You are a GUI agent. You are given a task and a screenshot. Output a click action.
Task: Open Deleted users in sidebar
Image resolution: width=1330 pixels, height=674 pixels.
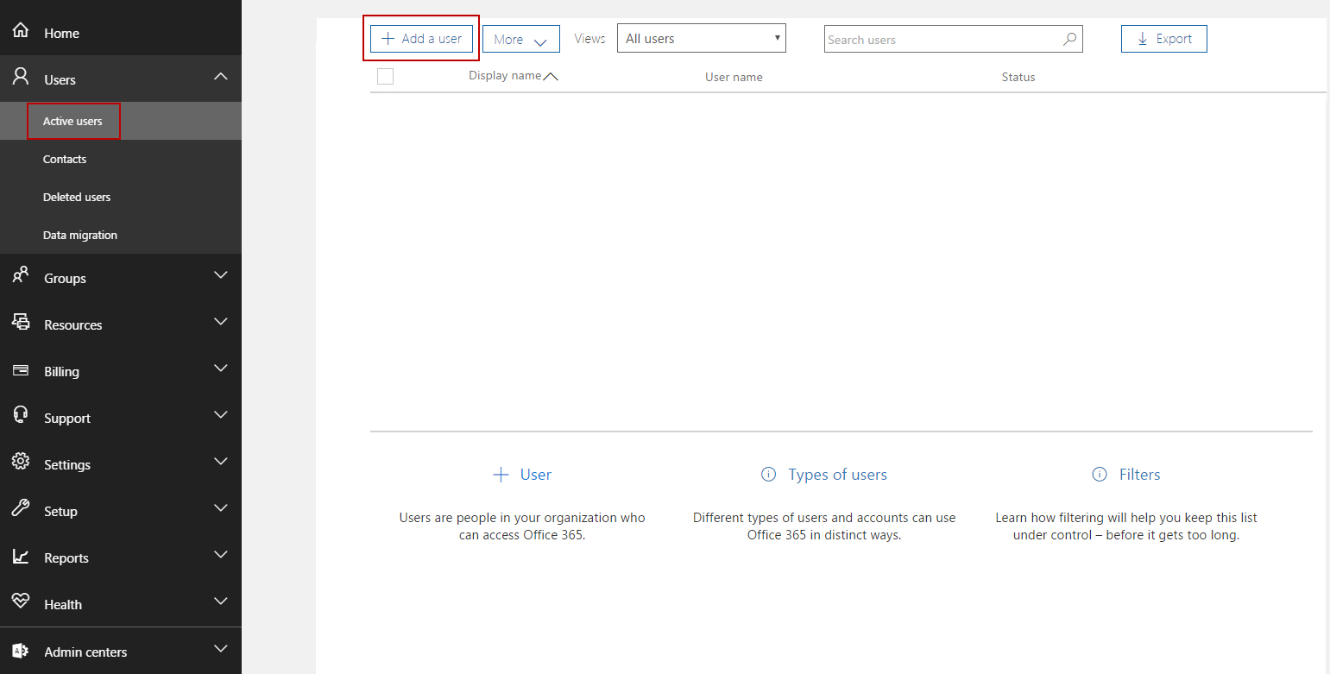pos(77,197)
